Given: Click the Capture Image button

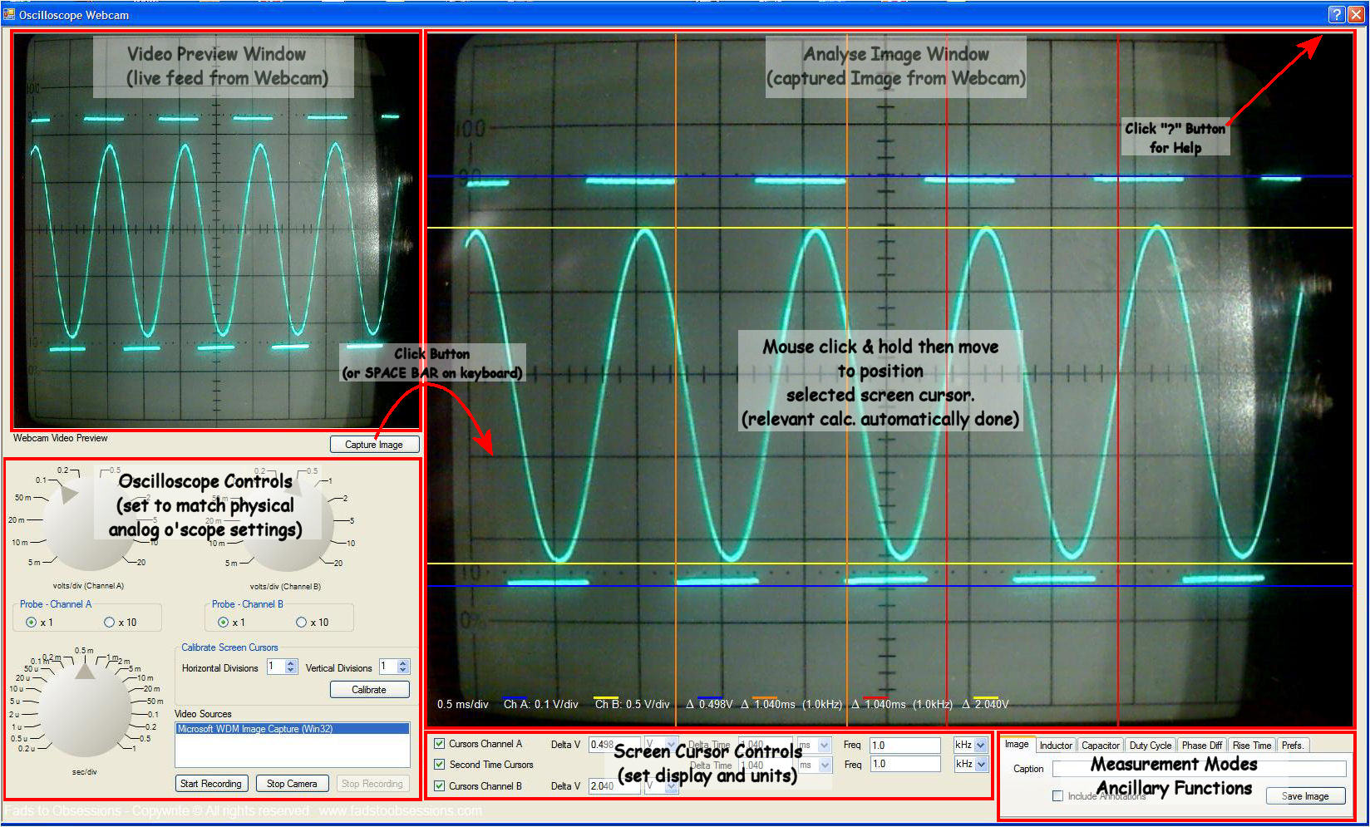Looking at the screenshot, I should click(374, 445).
